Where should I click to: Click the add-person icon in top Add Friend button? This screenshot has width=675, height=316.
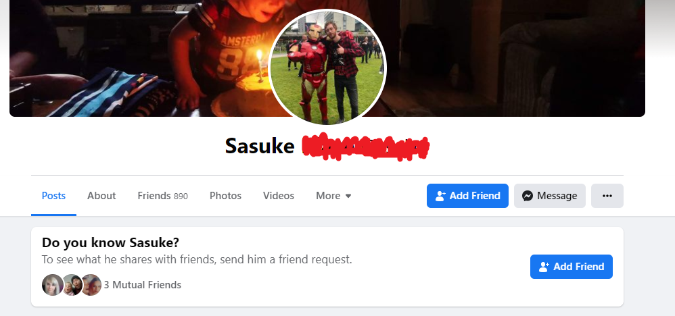(440, 196)
